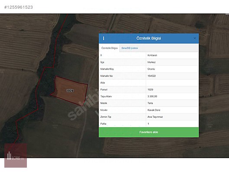
Task: Click the Mahalle No value 164522
Action: (152, 76)
